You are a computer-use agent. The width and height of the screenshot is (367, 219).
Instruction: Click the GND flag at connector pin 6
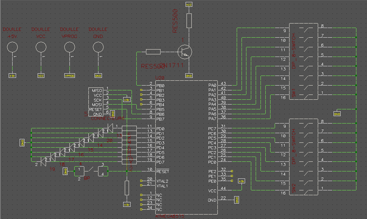(x=113, y=114)
